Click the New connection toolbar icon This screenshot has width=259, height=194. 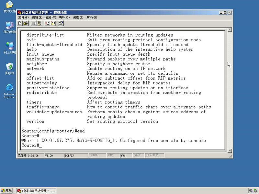pos(20,23)
